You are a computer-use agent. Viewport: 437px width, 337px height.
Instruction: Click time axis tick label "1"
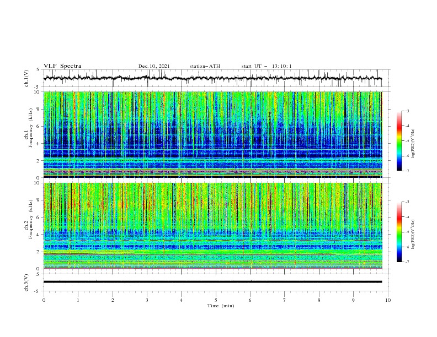pos(78,300)
